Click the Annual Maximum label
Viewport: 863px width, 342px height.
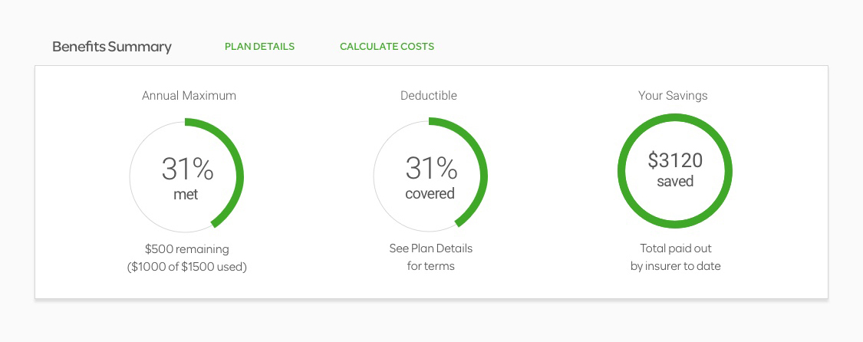[189, 96]
